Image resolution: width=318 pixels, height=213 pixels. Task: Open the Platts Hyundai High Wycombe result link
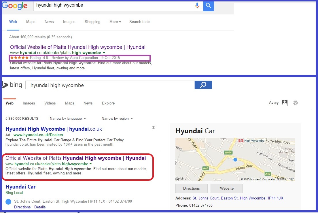77,47
